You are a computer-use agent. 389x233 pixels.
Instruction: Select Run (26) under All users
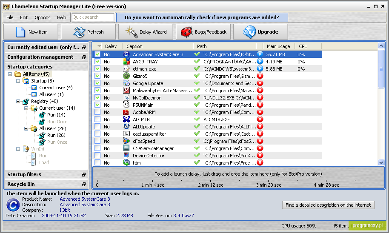(56, 135)
